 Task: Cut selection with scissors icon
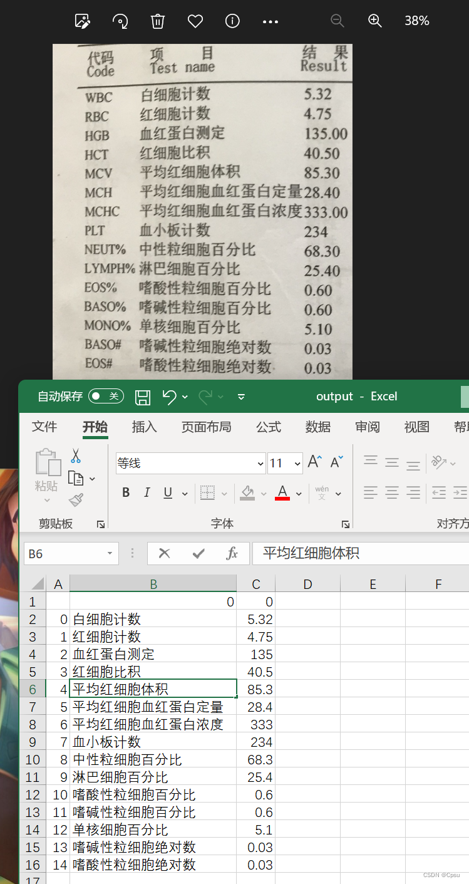tap(76, 455)
